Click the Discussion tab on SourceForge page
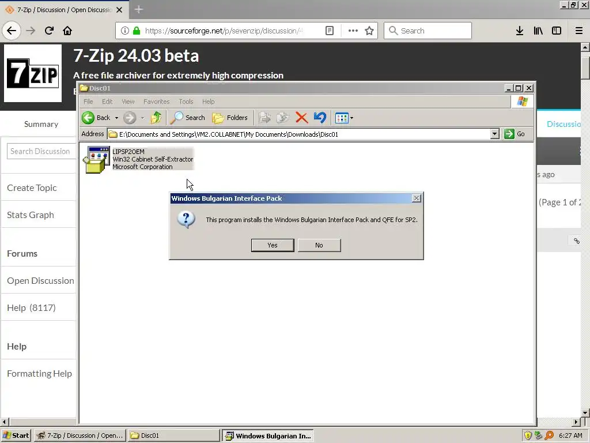This screenshot has height=443, width=590. pos(563,125)
